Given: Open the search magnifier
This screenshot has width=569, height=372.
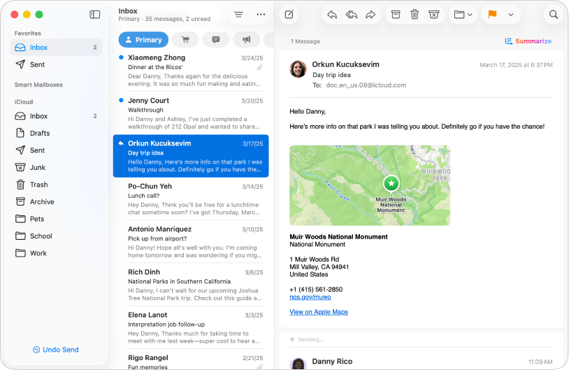Looking at the screenshot, I should pos(553,14).
